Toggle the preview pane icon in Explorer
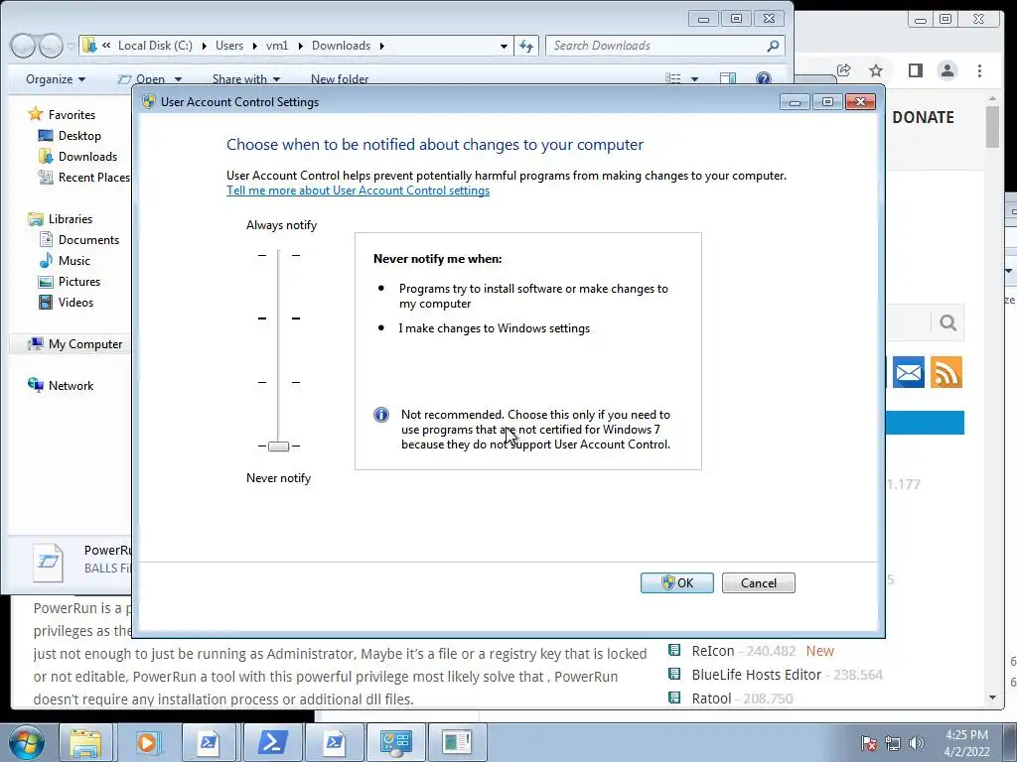1017x762 pixels. click(x=728, y=79)
